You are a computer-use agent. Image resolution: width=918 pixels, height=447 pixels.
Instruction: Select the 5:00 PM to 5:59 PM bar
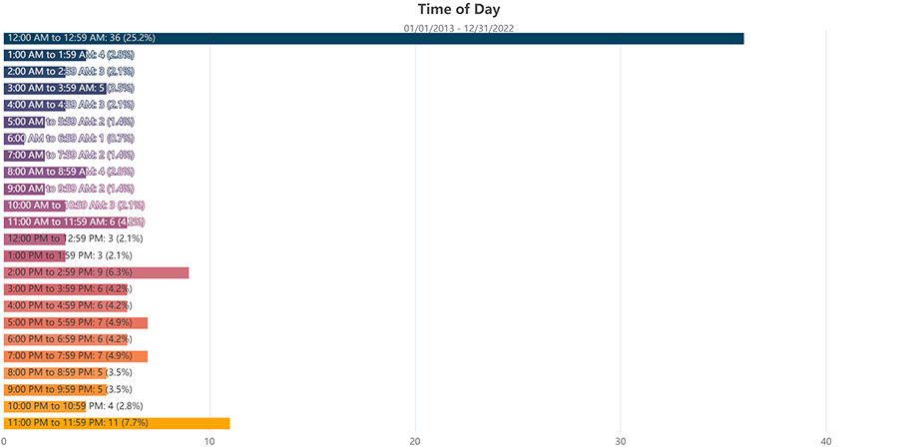coord(76,322)
